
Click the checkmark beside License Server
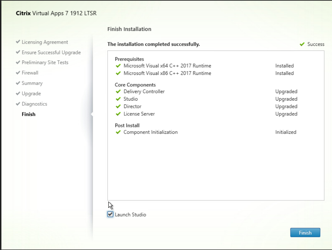point(118,114)
